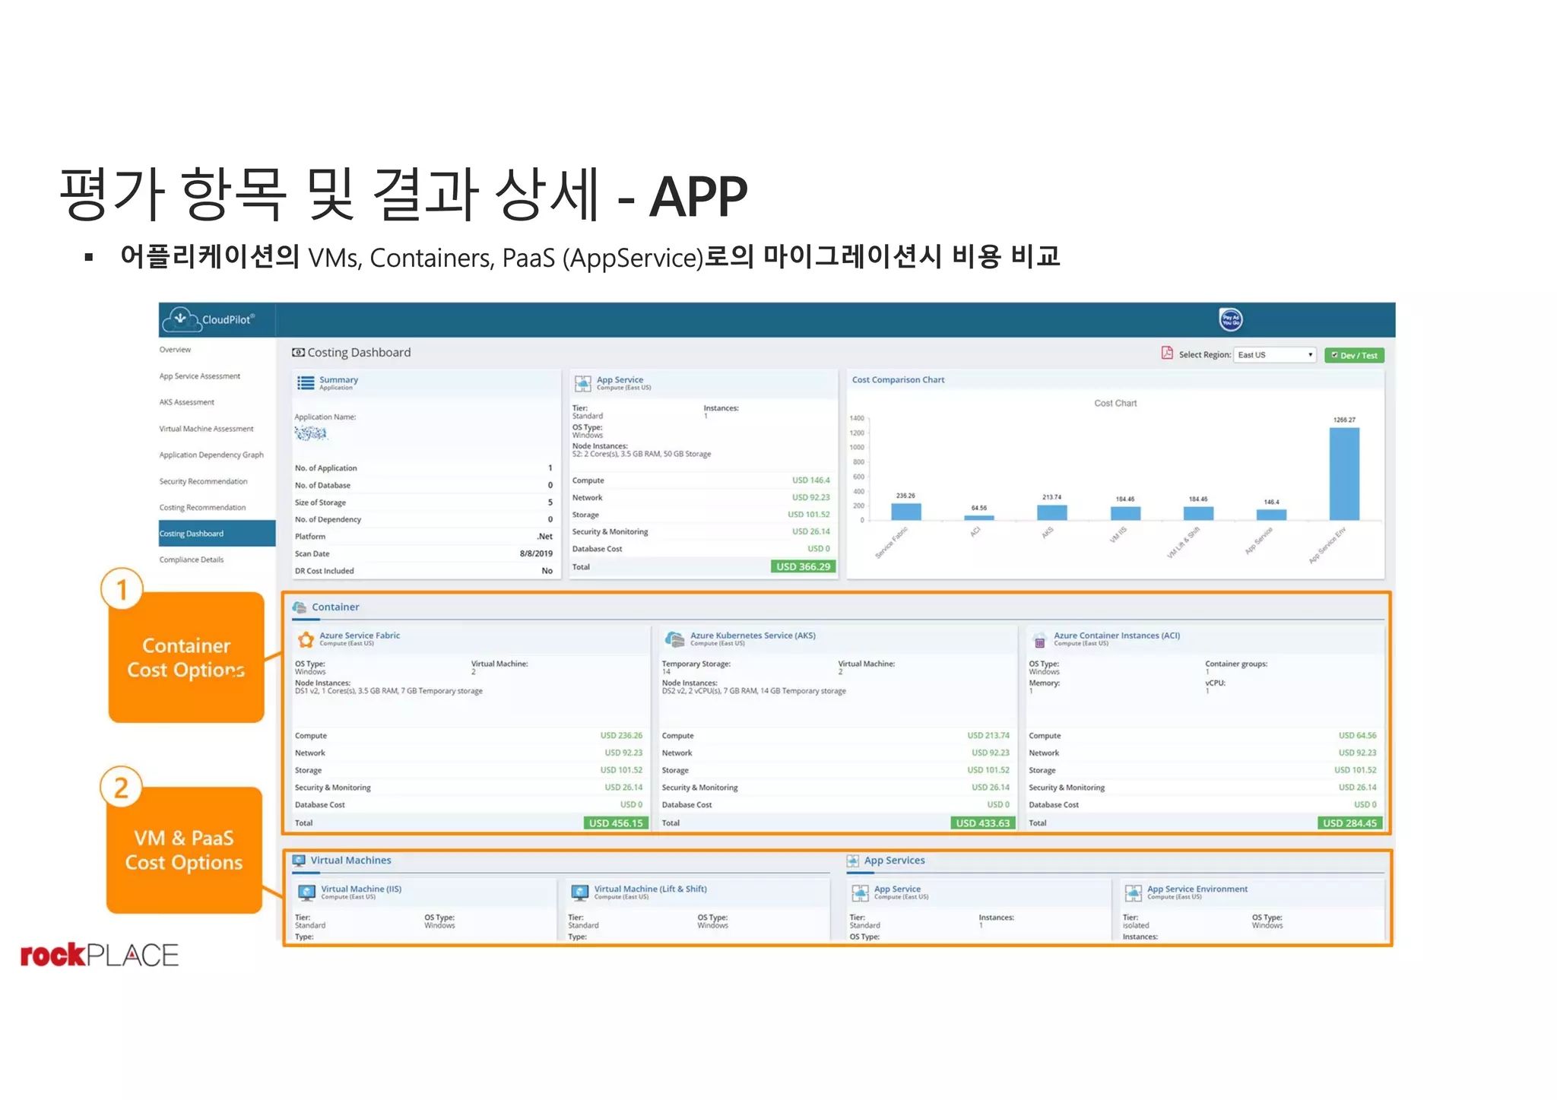Click the Virtual Machine (Lift & Shift) title
This screenshot has height=1100, width=1557.
tap(651, 889)
